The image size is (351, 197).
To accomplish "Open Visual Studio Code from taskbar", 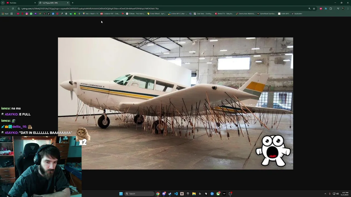I will [176, 194].
